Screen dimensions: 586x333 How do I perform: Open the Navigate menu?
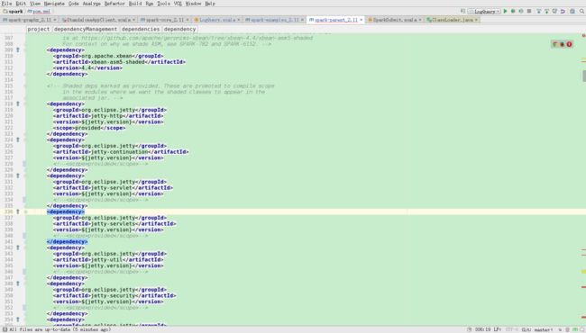click(x=54, y=4)
